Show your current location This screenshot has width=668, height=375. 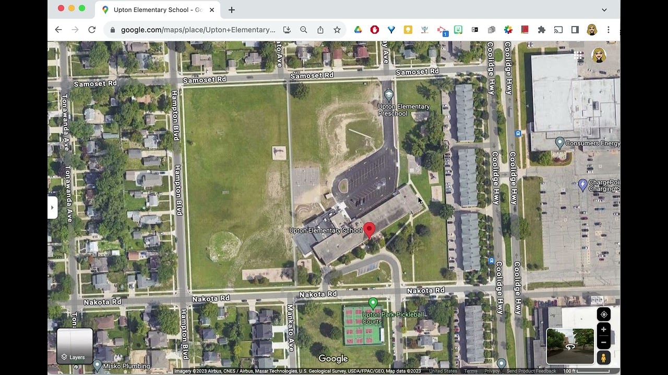pyautogui.click(x=604, y=315)
